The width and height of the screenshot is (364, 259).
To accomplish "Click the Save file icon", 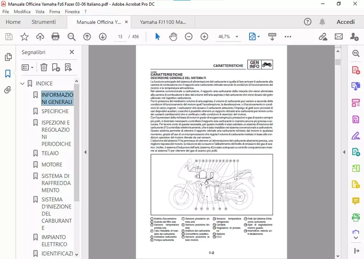I will [9, 37].
